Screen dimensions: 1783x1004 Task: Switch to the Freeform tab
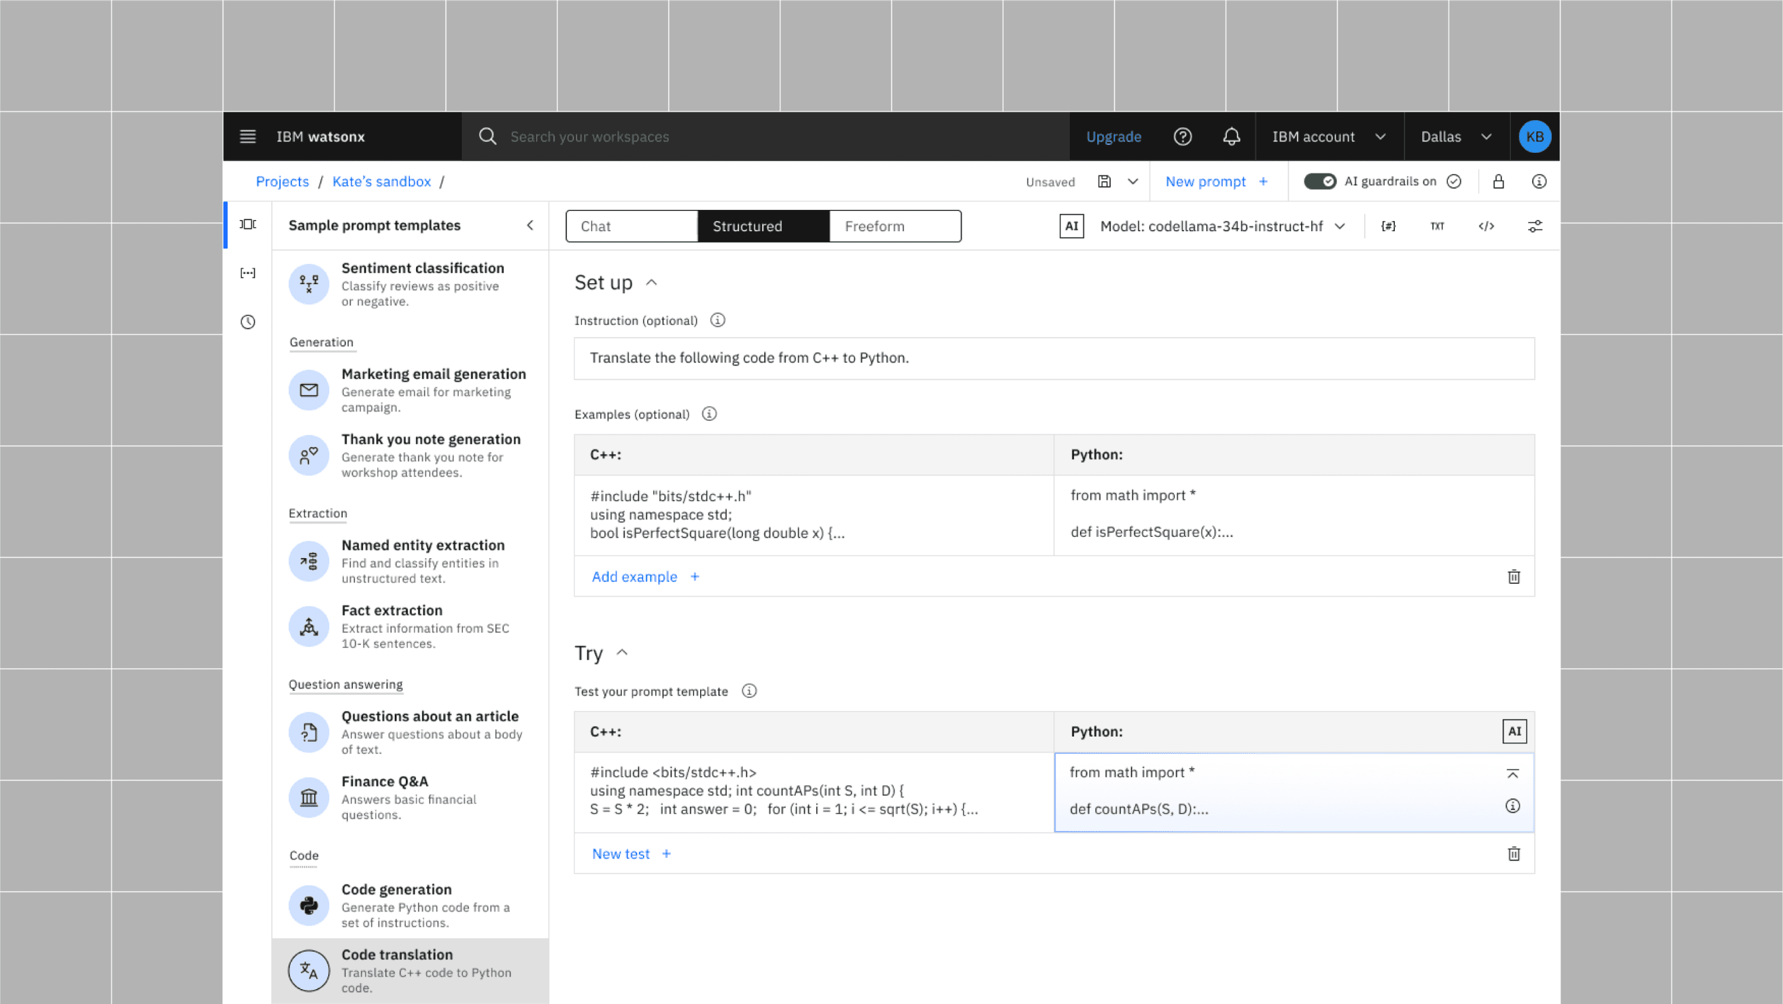click(895, 226)
